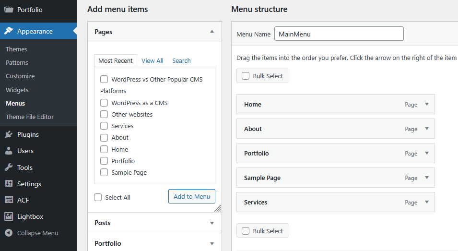Open the Lightbox icon in the sidebar
Viewport: 458px width, 251px height.
[9, 216]
